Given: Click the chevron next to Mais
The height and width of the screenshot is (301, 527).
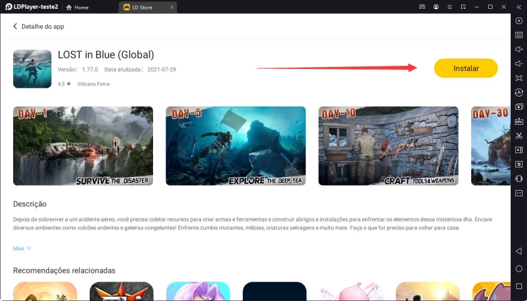Looking at the screenshot, I should [29, 248].
